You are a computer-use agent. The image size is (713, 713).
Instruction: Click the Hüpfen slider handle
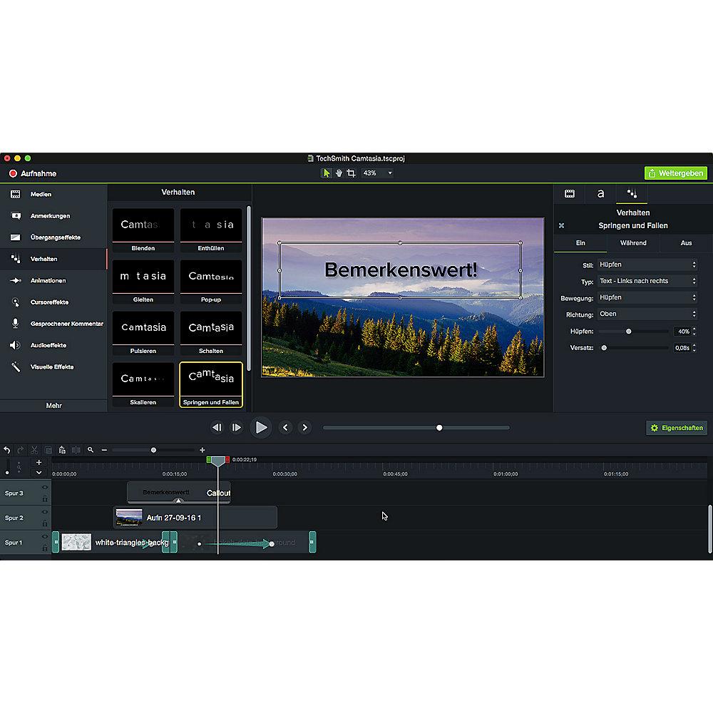[x=628, y=331]
